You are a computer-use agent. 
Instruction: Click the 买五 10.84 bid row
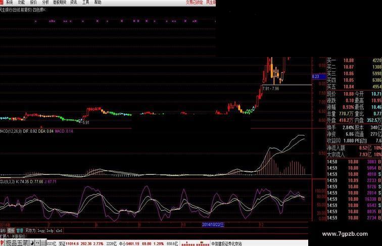coord(354,86)
